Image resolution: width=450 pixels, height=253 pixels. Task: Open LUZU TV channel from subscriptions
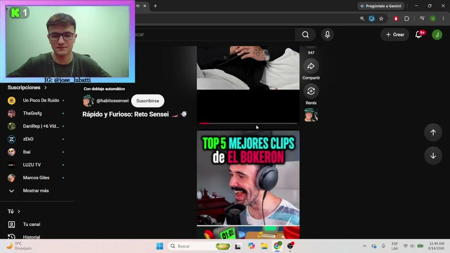pos(37,165)
